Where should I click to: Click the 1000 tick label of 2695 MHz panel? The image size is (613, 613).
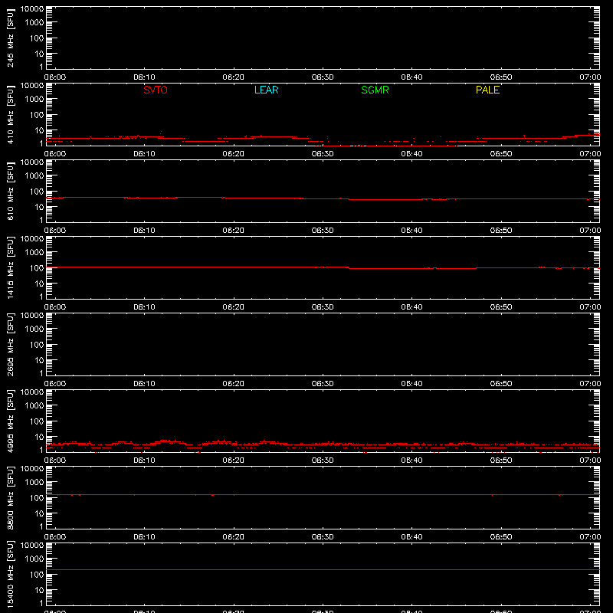click(x=34, y=329)
